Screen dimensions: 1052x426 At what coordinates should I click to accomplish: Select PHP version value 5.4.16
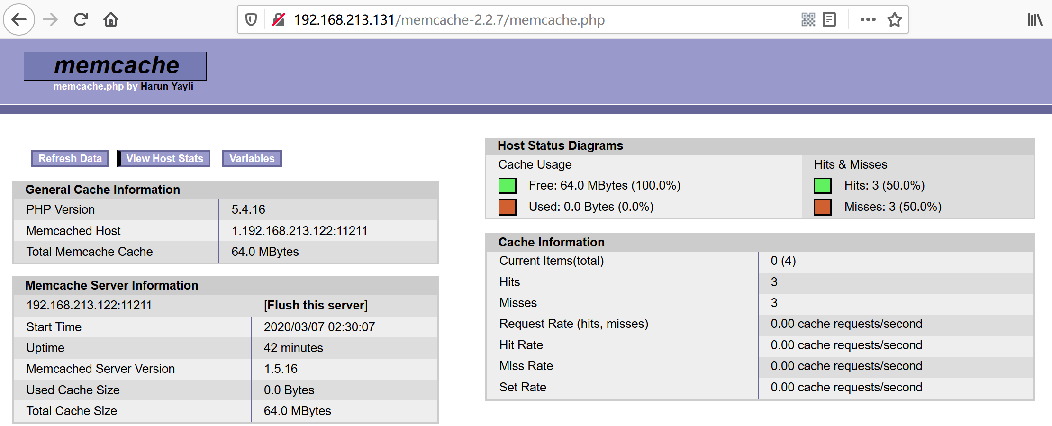click(x=248, y=209)
